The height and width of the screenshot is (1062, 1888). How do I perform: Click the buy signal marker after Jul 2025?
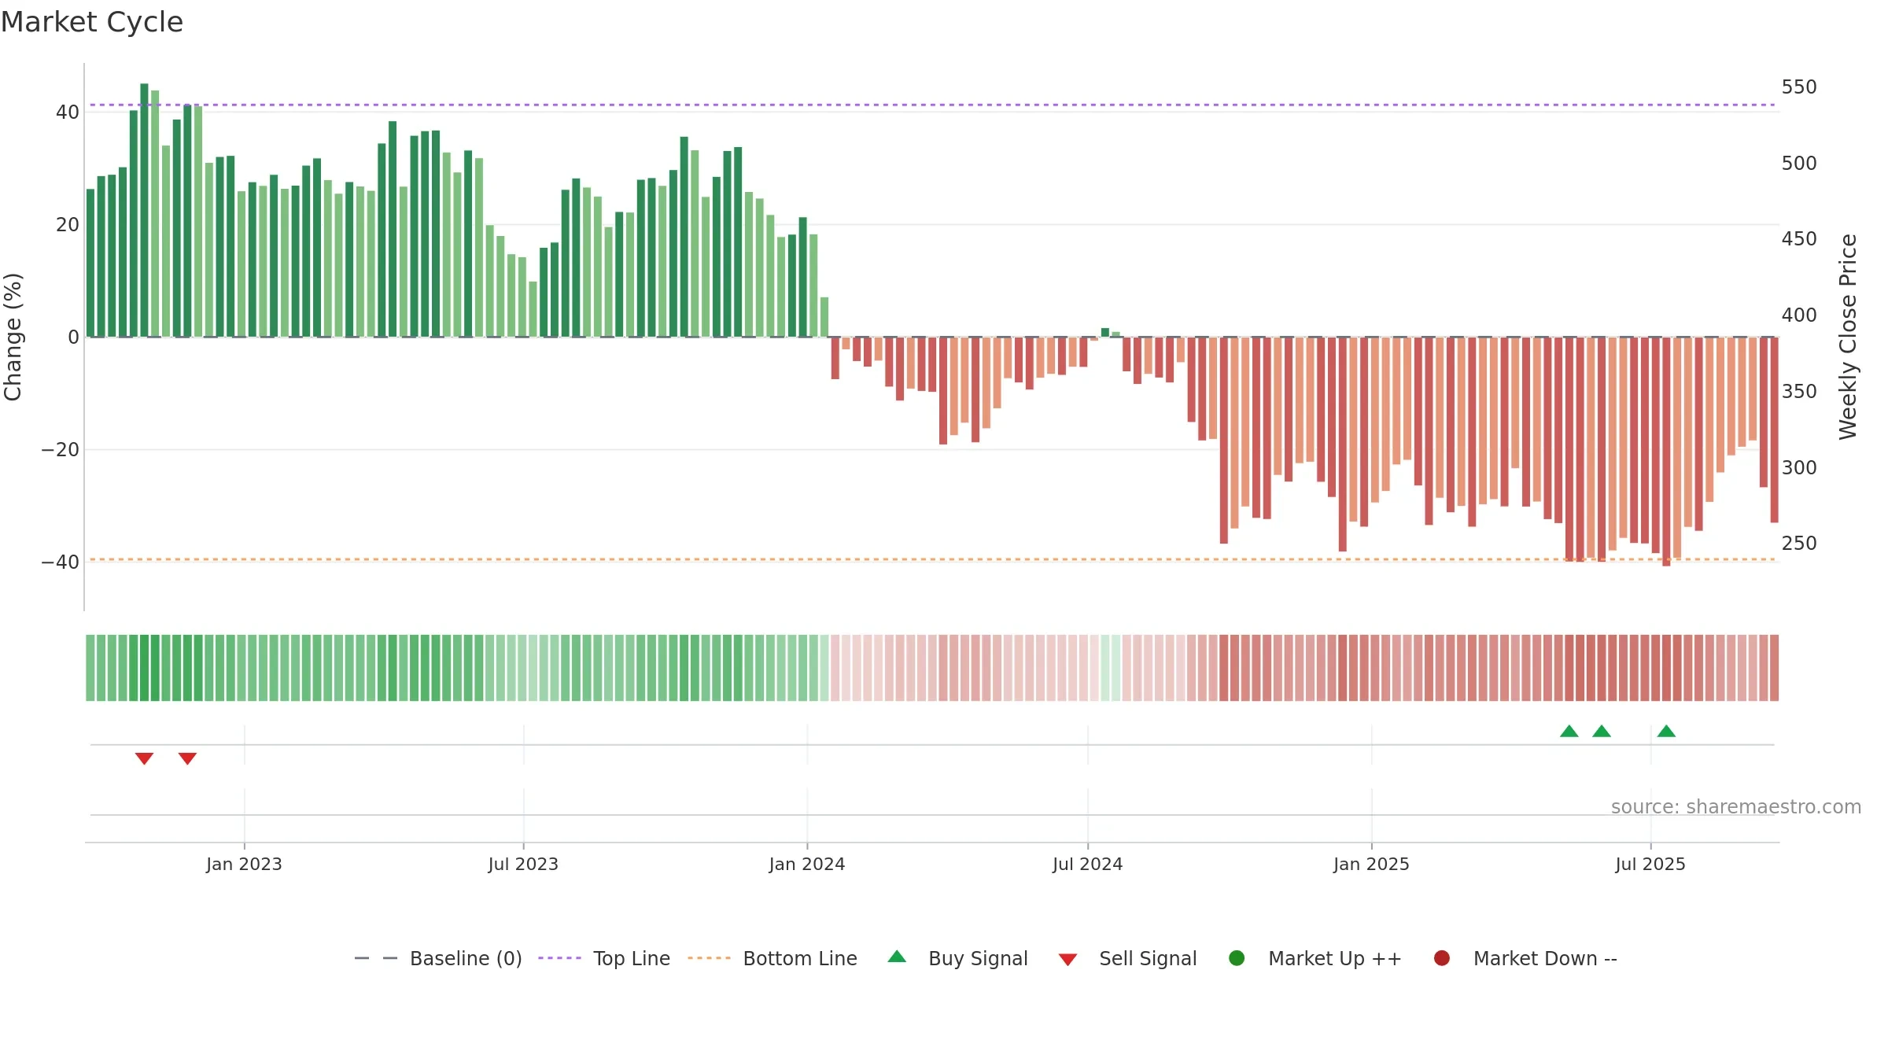click(x=1666, y=731)
